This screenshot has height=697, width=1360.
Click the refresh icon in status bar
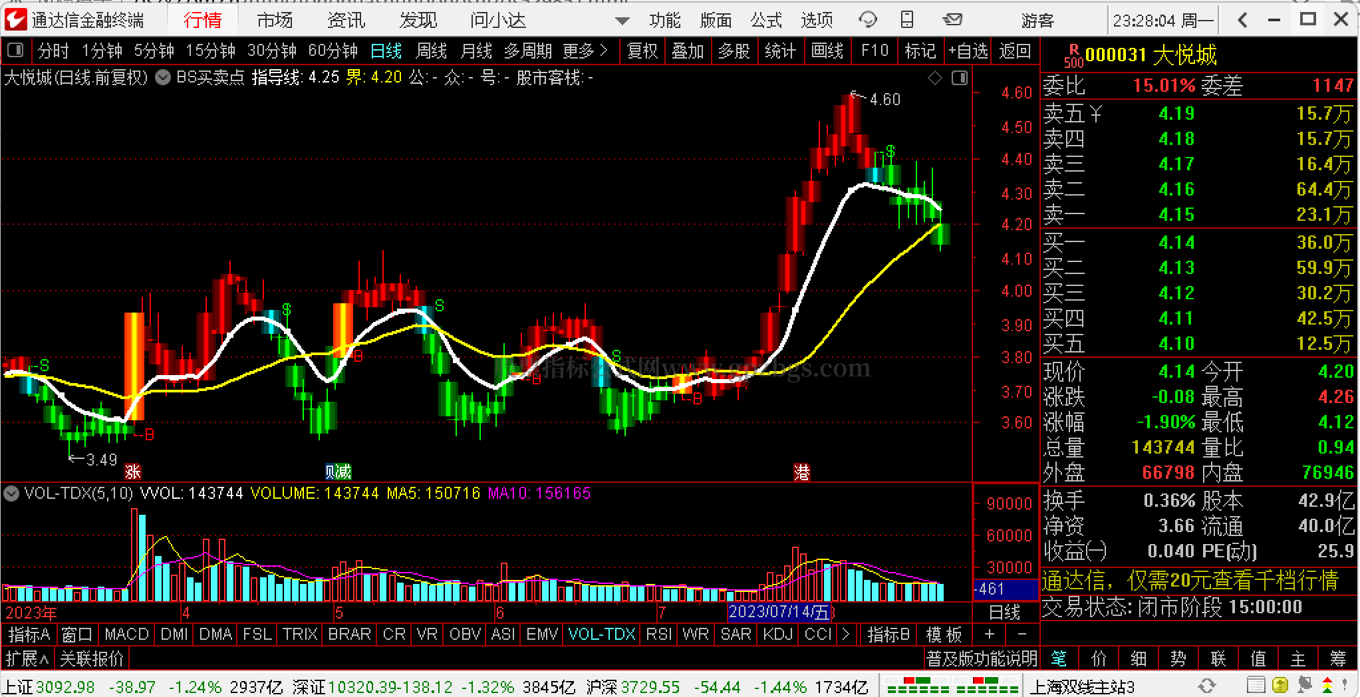coord(1206,686)
